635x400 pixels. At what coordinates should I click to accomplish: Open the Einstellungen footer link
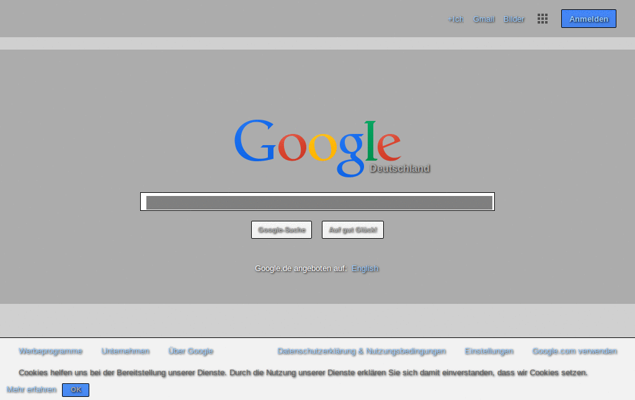coord(489,351)
